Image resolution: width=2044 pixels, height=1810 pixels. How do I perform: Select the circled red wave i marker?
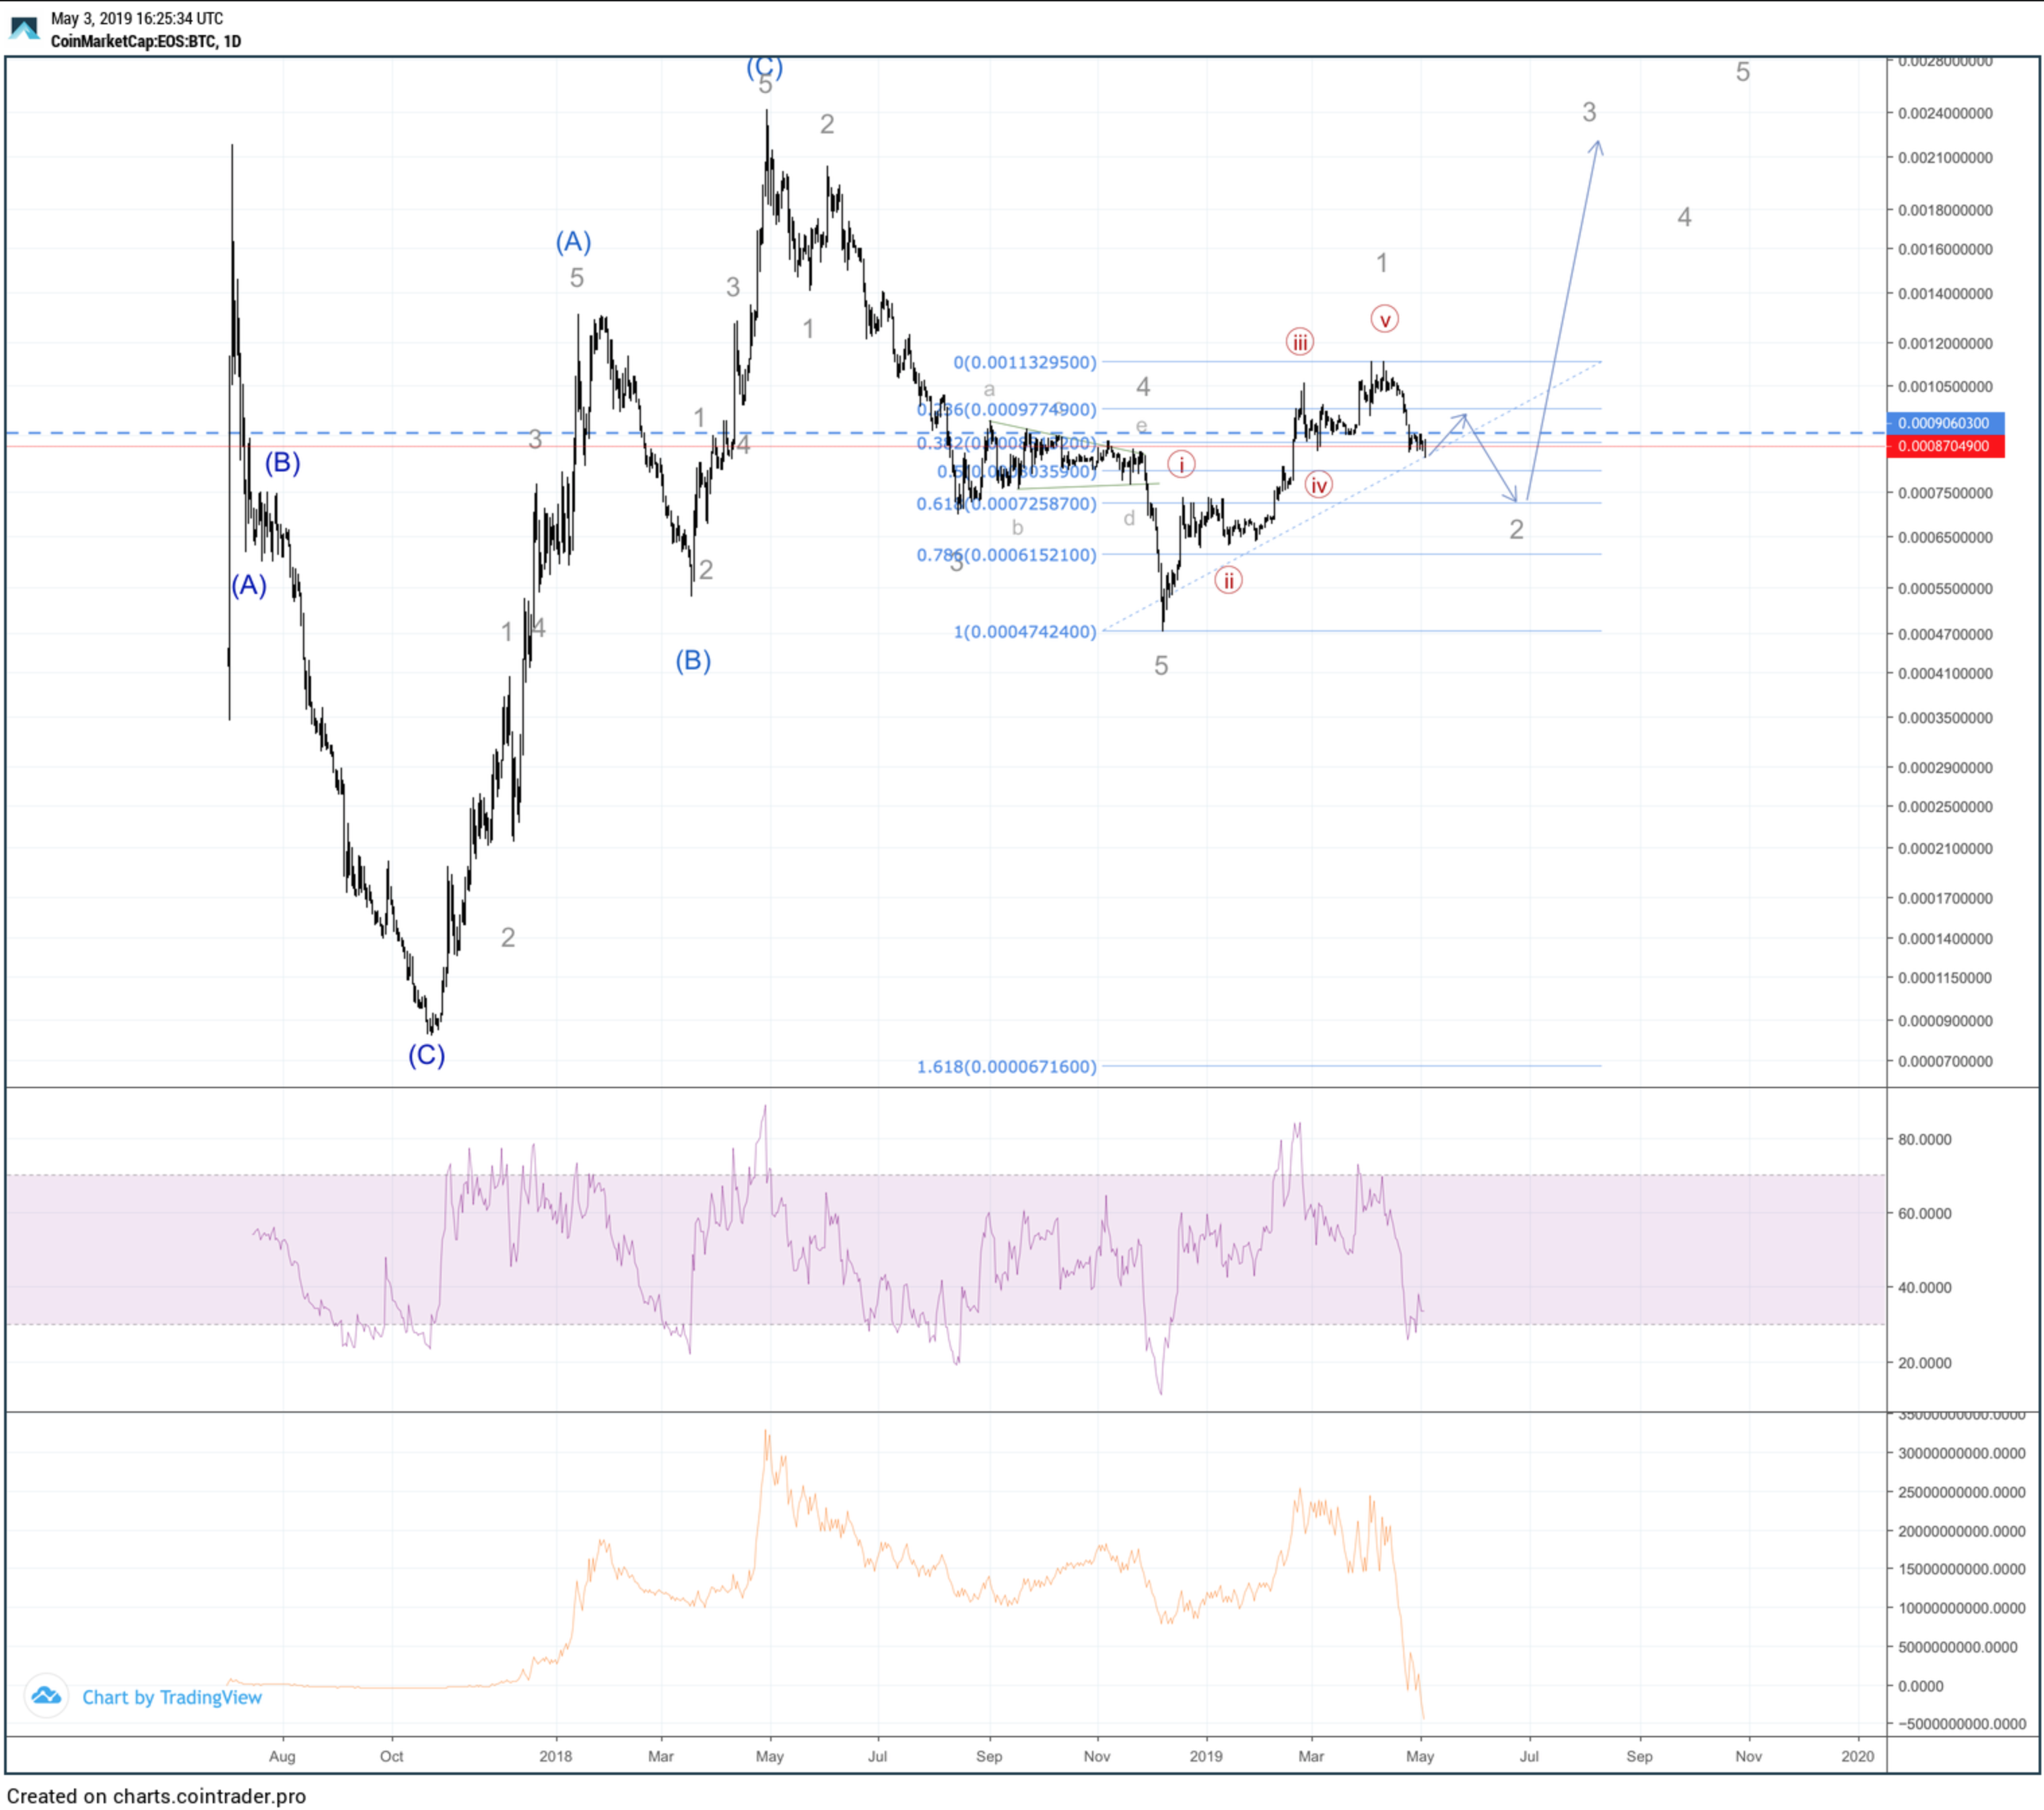click(1181, 464)
